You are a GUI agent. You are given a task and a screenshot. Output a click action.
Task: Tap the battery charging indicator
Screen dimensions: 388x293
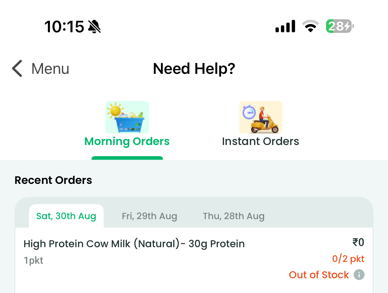coord(340,26)
